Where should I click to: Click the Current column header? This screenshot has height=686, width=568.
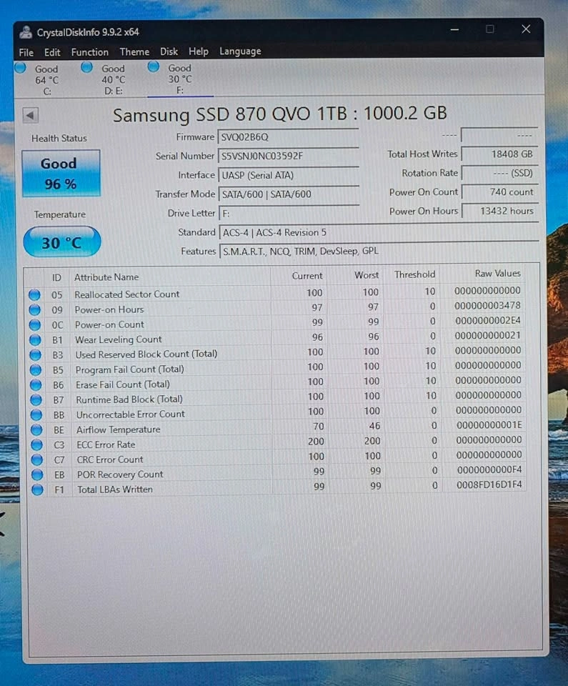(299, 276)
